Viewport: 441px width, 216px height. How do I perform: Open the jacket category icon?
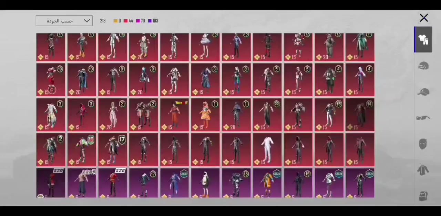(x=423, y=170)
